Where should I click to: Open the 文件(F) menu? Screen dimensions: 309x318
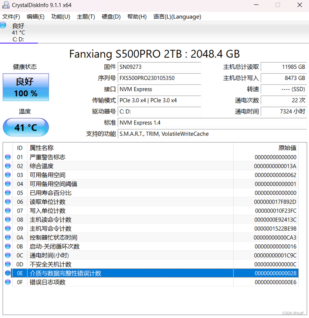coord(11,16)
